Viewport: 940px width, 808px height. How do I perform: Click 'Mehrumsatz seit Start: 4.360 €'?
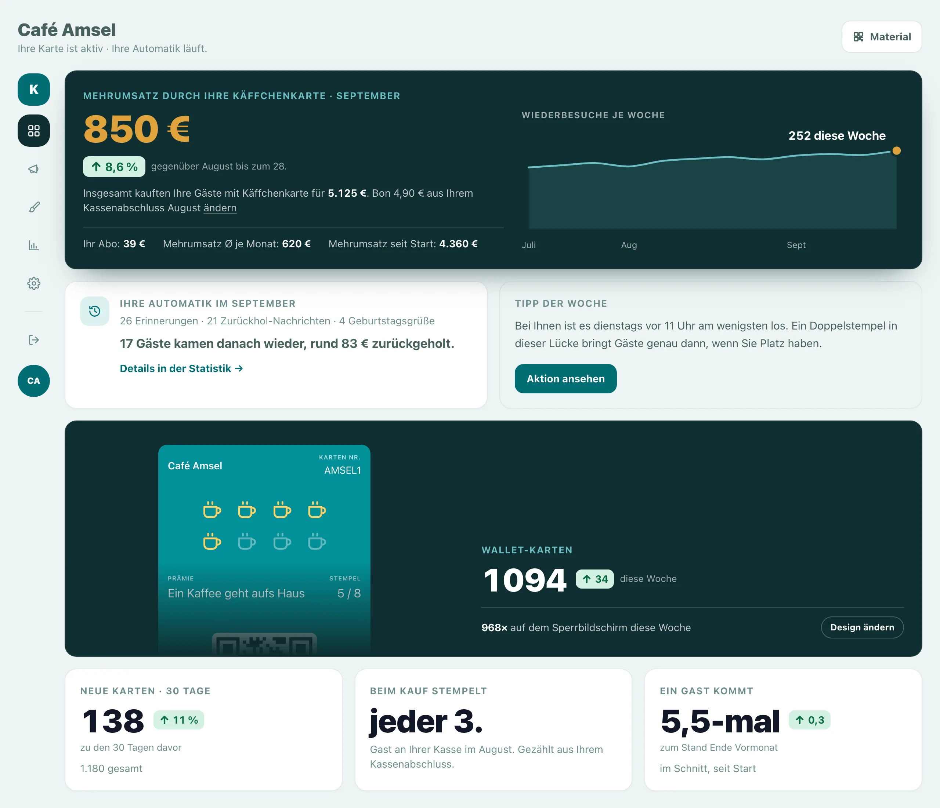403,244
